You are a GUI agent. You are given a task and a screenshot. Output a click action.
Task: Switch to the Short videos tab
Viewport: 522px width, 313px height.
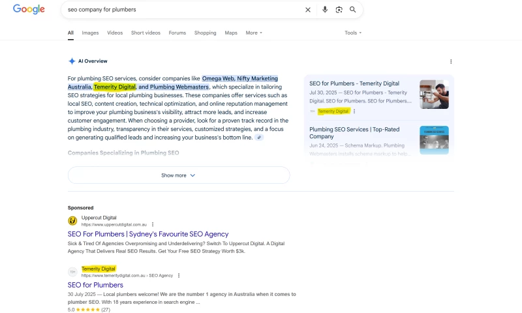(146, 33)
